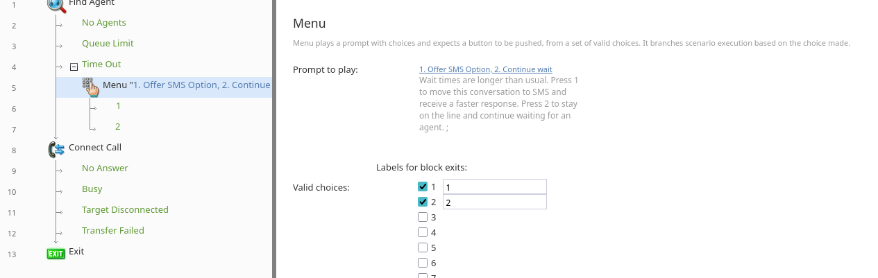This screenshot has height=278, width=878.
Task: Click the green Exit block icon
Action: point(56,253)
